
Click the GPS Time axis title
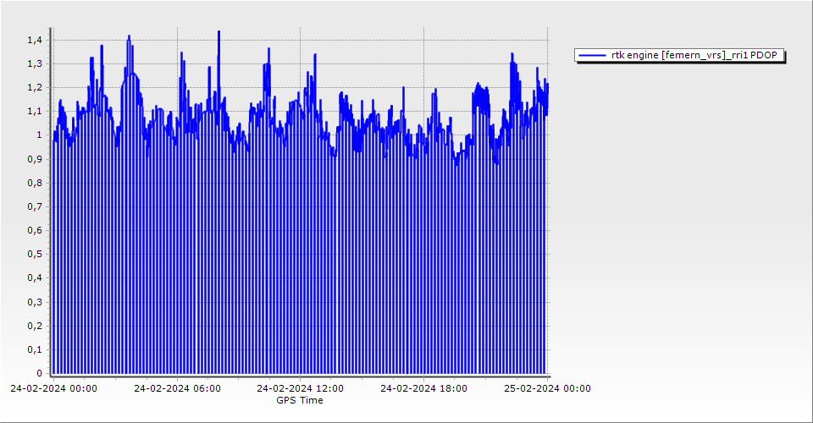[300, 400]
